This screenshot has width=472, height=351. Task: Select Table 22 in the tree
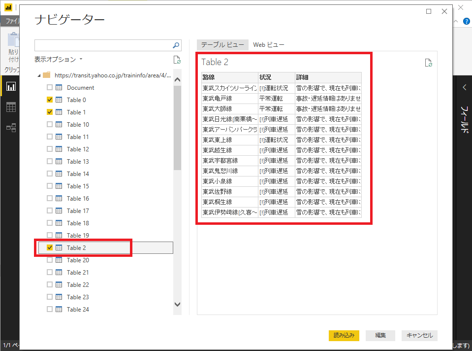click(78, 284)
